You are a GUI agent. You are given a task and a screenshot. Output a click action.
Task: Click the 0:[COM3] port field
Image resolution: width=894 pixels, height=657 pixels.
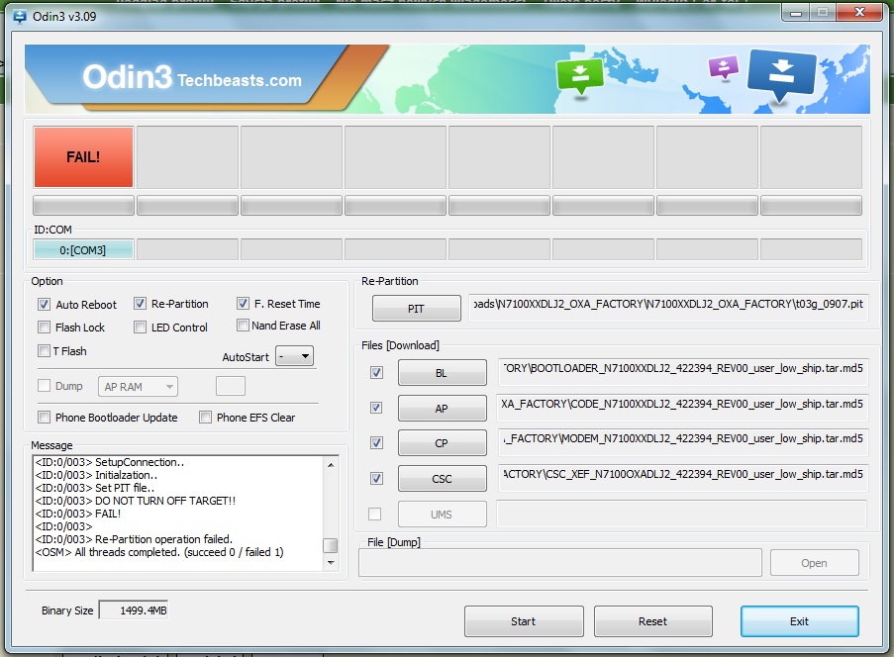pos(83,249)
